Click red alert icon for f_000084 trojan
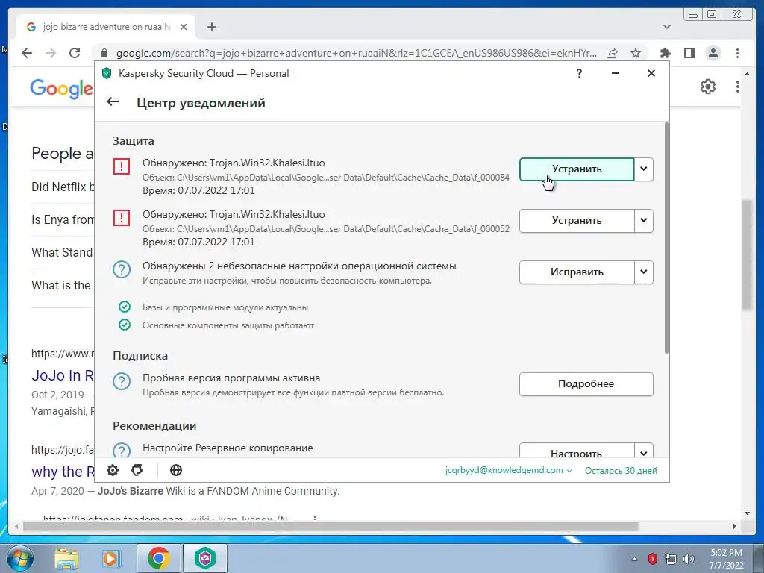The image size is (764, 573). coord(122,166)
